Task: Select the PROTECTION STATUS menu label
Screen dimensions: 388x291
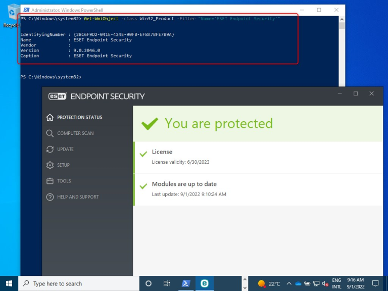Action: pos(80,117)
